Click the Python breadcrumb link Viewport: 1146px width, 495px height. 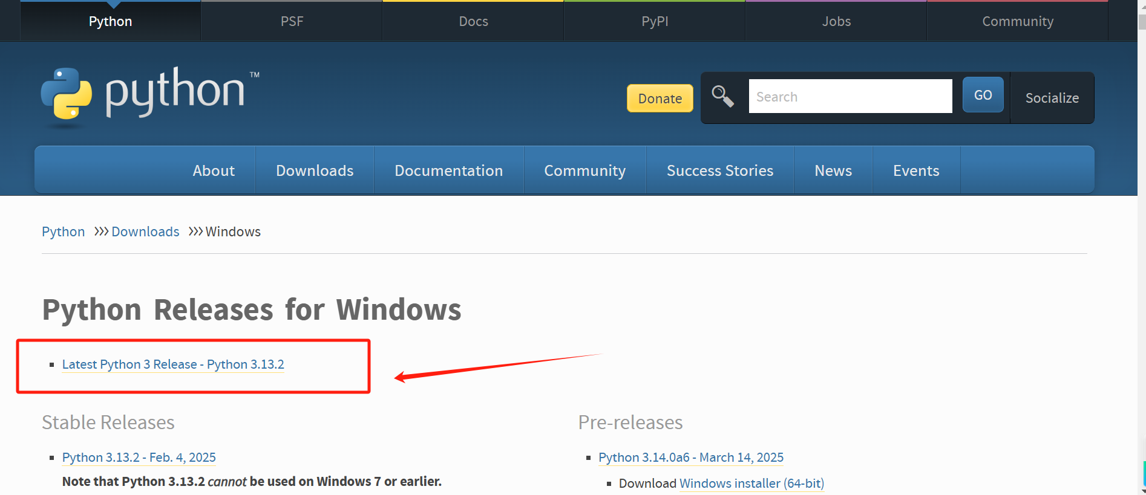pyautogui.click(x=63, y=231)
